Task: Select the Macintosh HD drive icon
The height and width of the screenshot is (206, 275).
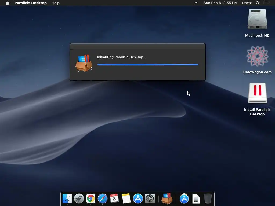Action: point(257,19)
